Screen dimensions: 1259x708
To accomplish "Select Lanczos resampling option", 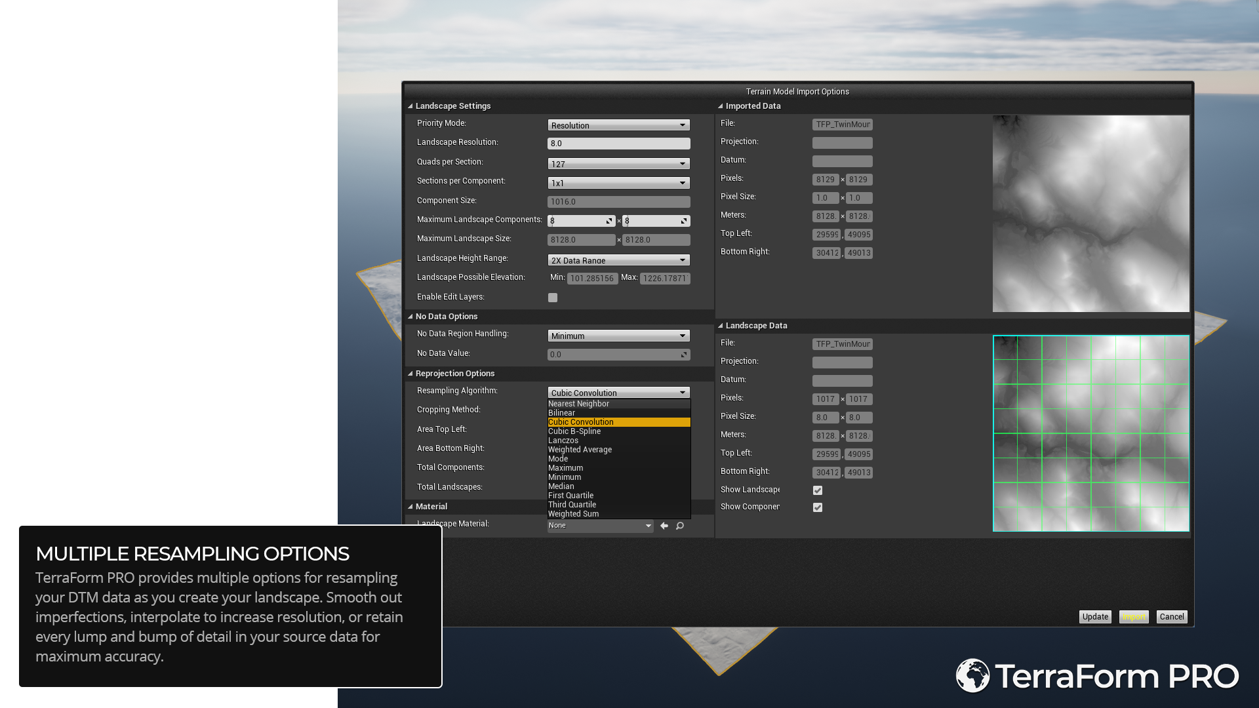I will point(619,441).
